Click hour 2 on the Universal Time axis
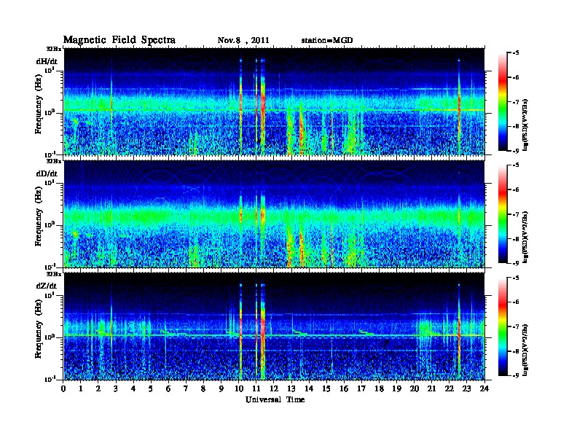577x446 pixels. (98, 388)
